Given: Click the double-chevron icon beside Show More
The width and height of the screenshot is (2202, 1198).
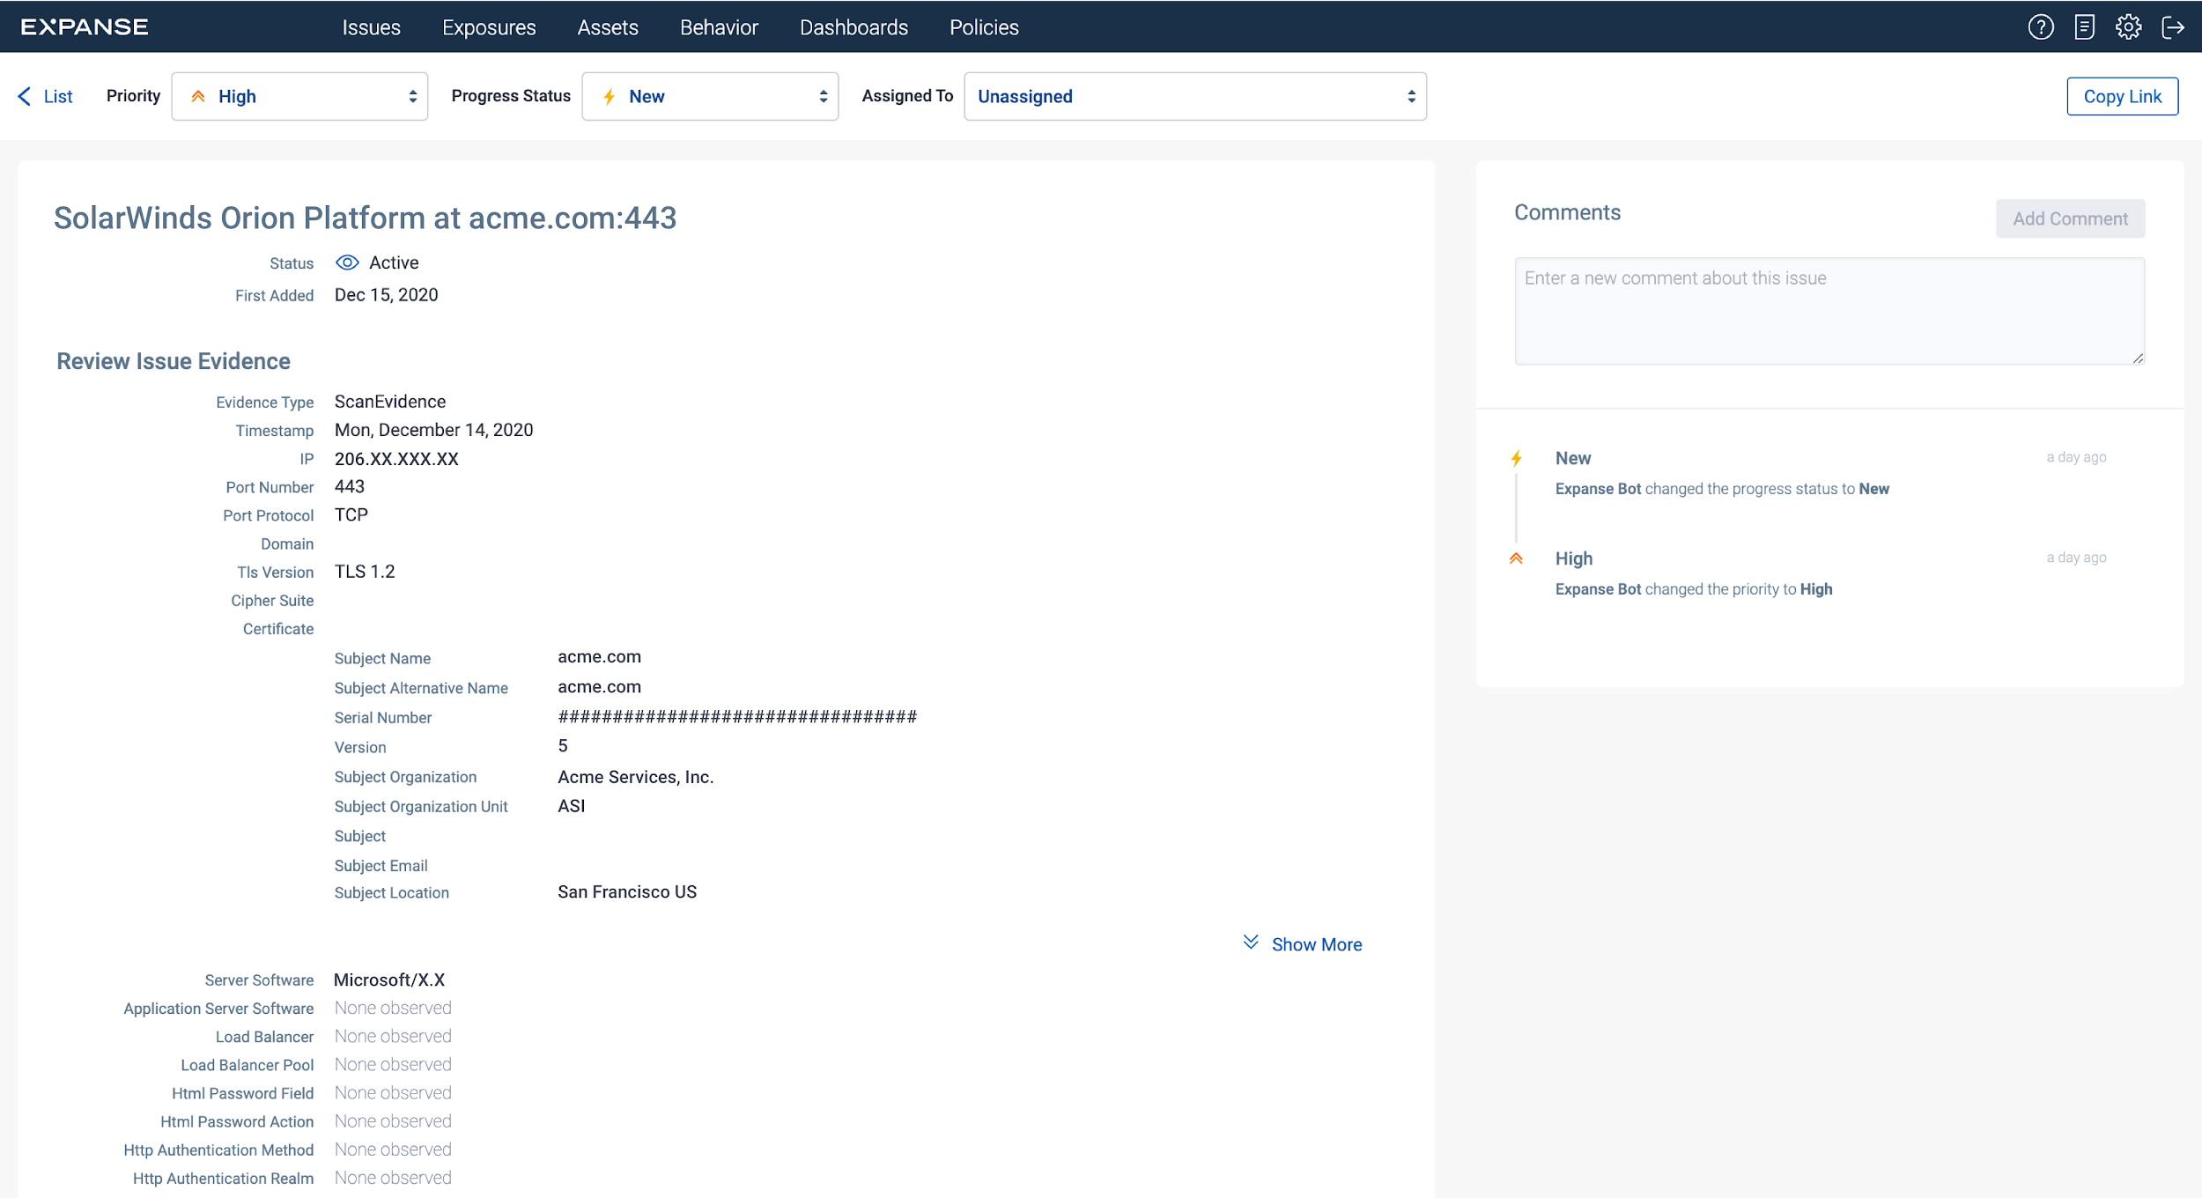Looking at the screenshot, I should [x=1250, y=943].
